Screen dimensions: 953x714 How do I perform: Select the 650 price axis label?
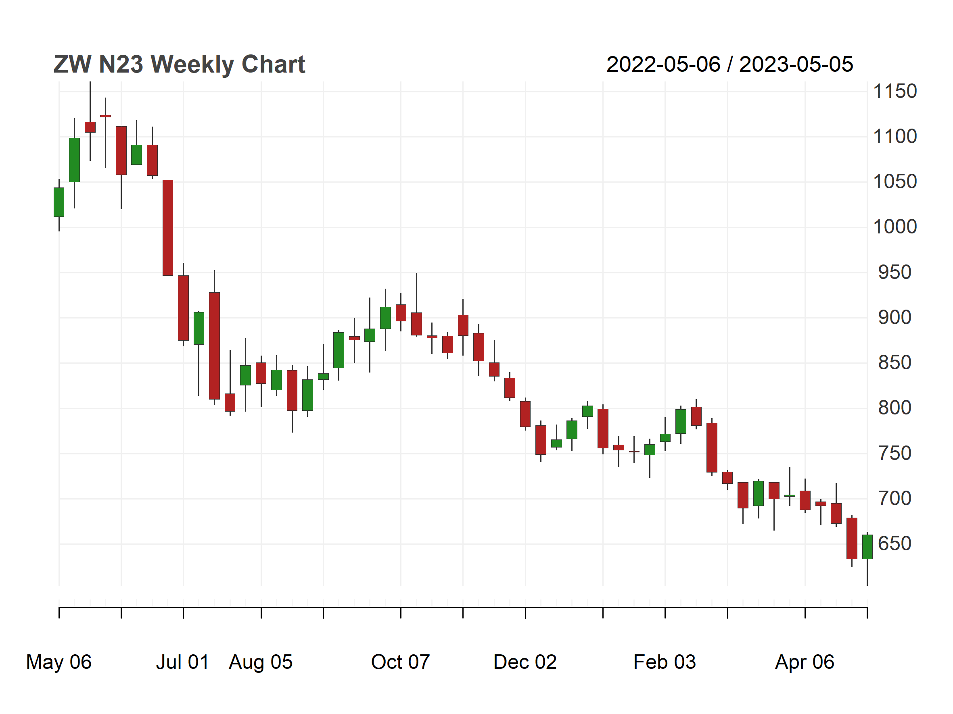894,544
